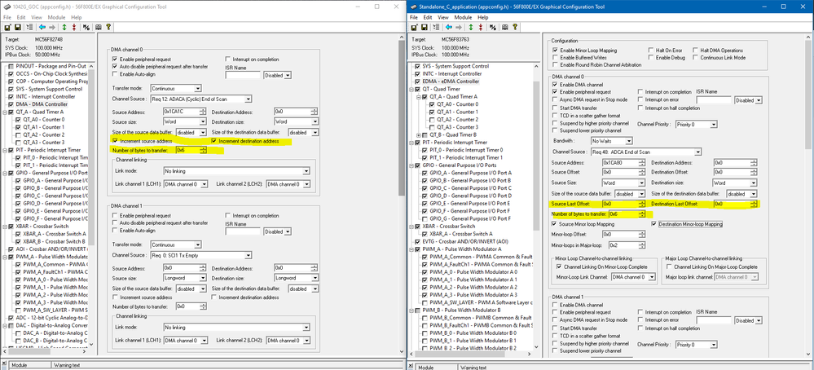814x370 pixels.
Task: Toggle Enable Auto-align for DMA channel 0 in 1042G_GOC
Action: click(115, 74)
